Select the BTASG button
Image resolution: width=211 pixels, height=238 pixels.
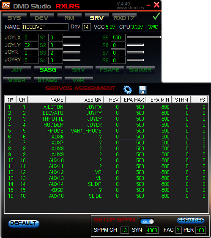[x=48, y=80]
